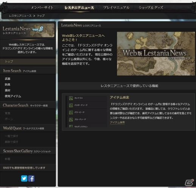Click the ブロードソード weapon icon
This screenshot has width=196, height=188.
[71, 119]
